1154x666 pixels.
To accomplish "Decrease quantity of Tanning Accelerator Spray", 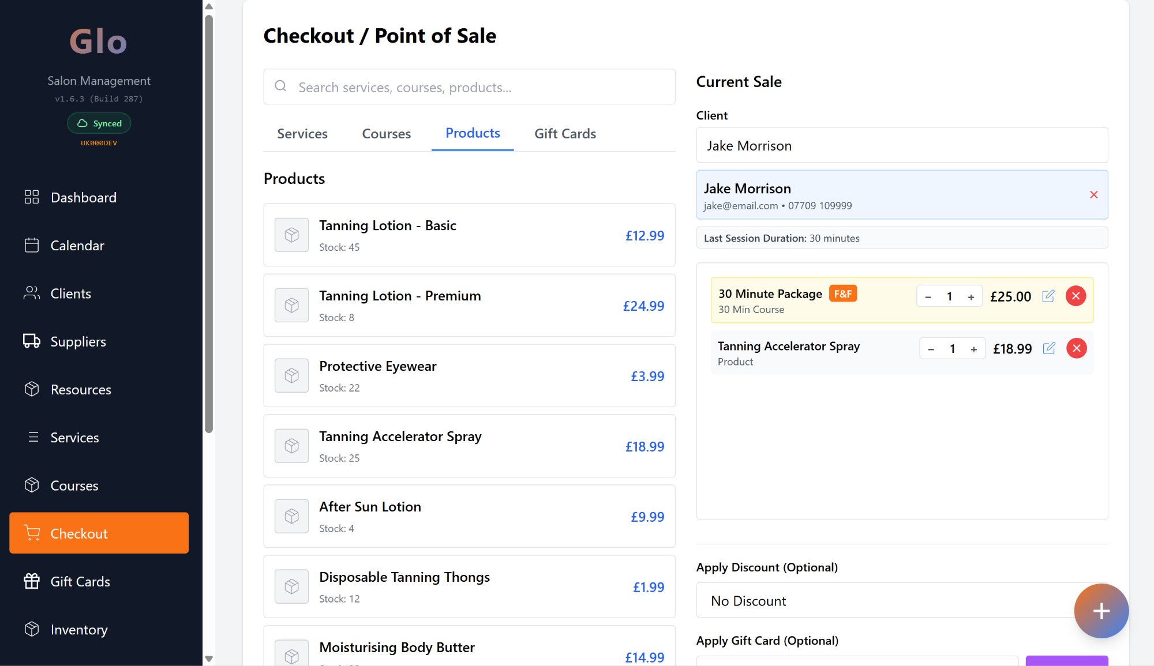I will pyautogui.click(x=931, y=349).
